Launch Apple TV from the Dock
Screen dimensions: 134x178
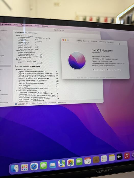(119, 157)
